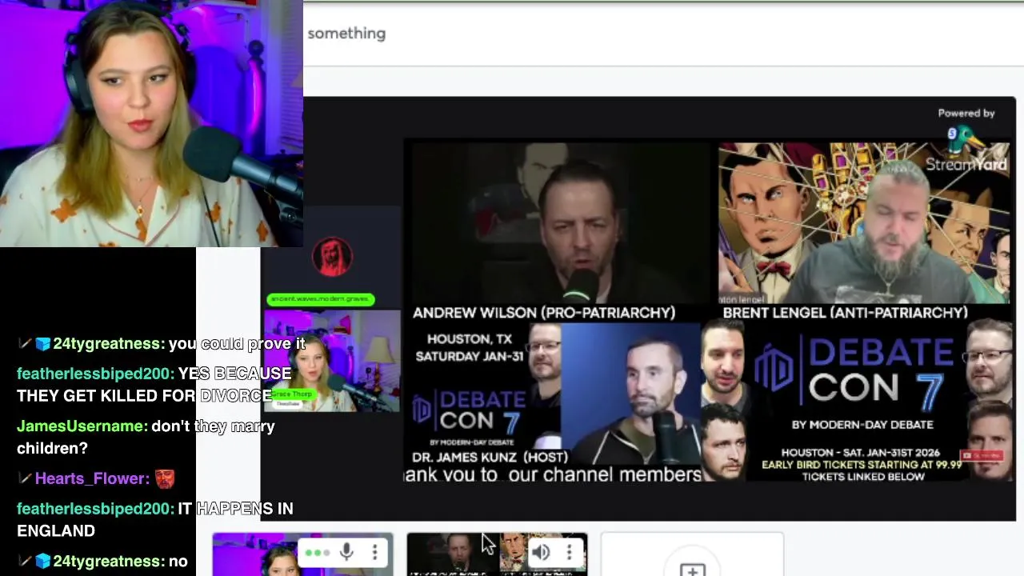Click the emote in Hearts_Flower's message

pyautogui.click(x=165, y=478)
